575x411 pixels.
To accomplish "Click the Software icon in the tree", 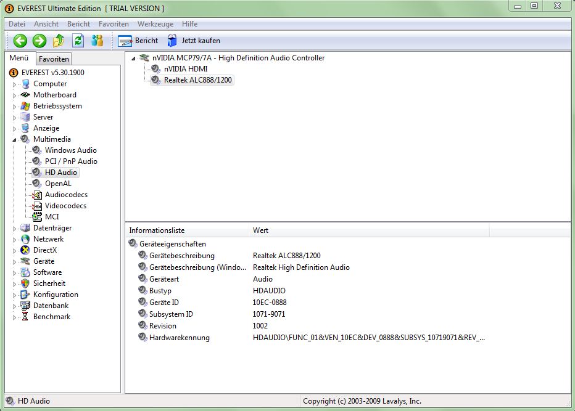I will 25,272.
